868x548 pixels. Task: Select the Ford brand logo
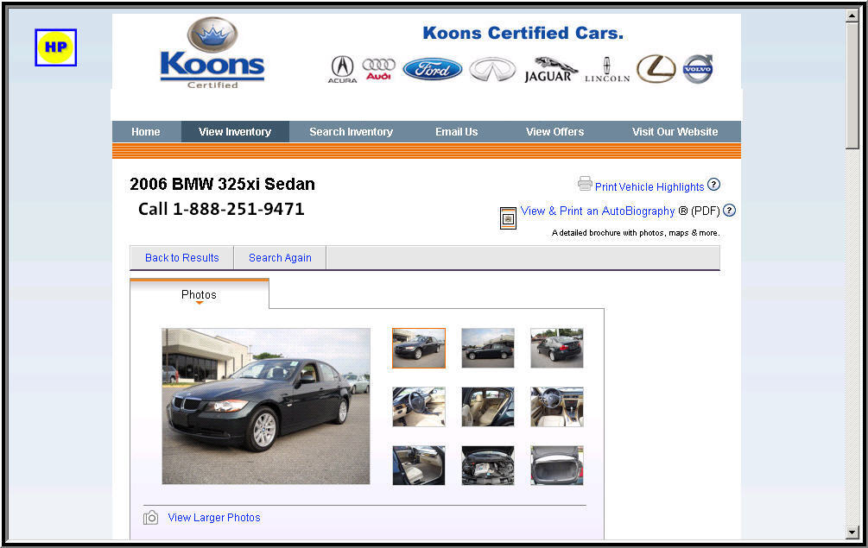coord(433,69)
